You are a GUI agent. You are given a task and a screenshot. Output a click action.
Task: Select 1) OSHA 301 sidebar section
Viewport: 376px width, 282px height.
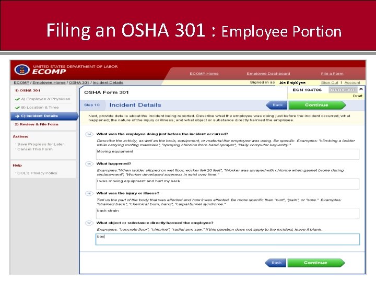click(x=28, y=90)
